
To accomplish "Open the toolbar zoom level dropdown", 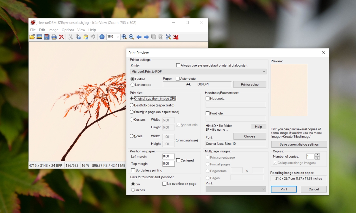I will point(118,37).
